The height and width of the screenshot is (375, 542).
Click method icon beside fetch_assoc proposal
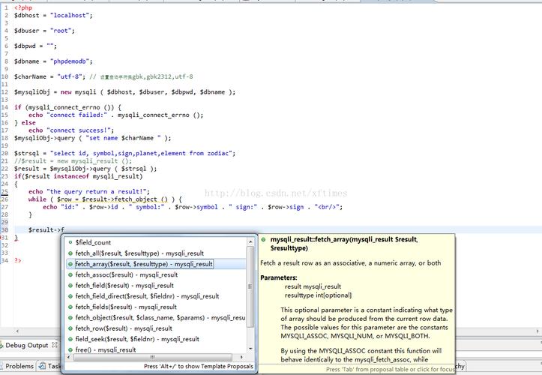click(70, 274)
